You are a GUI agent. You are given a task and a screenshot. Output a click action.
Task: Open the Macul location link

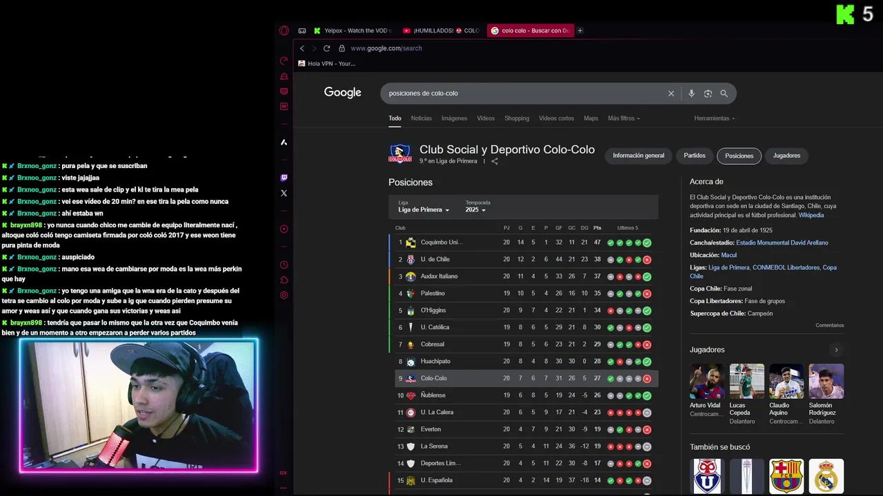728,255
